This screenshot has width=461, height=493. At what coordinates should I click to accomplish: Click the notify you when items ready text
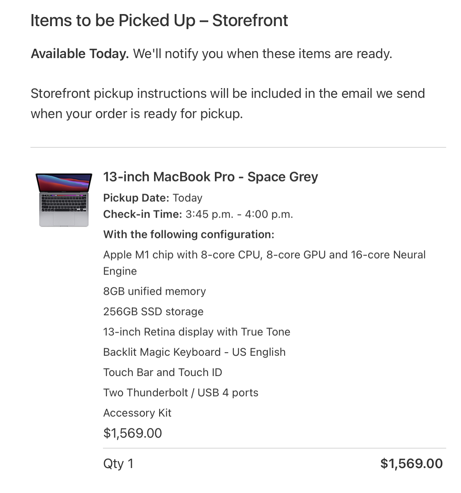point(262,54)
